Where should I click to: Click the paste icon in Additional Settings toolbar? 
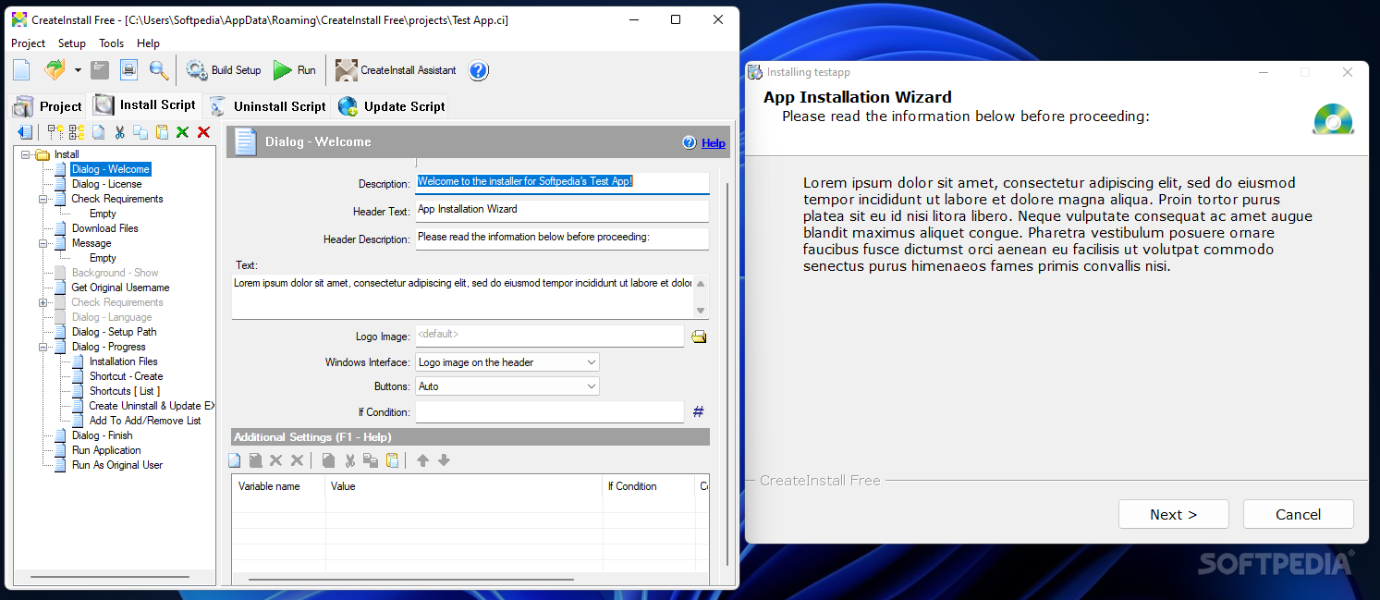[392, 460]
